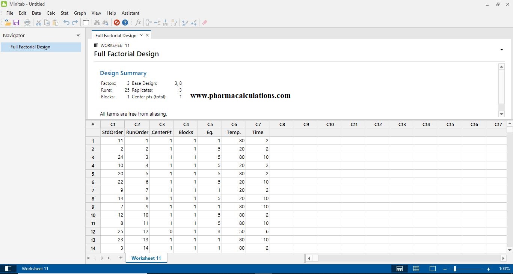Screen dimensions: 513x274
Task: Toggle the data entry direction arrow
Action: [x=92, y=124]
